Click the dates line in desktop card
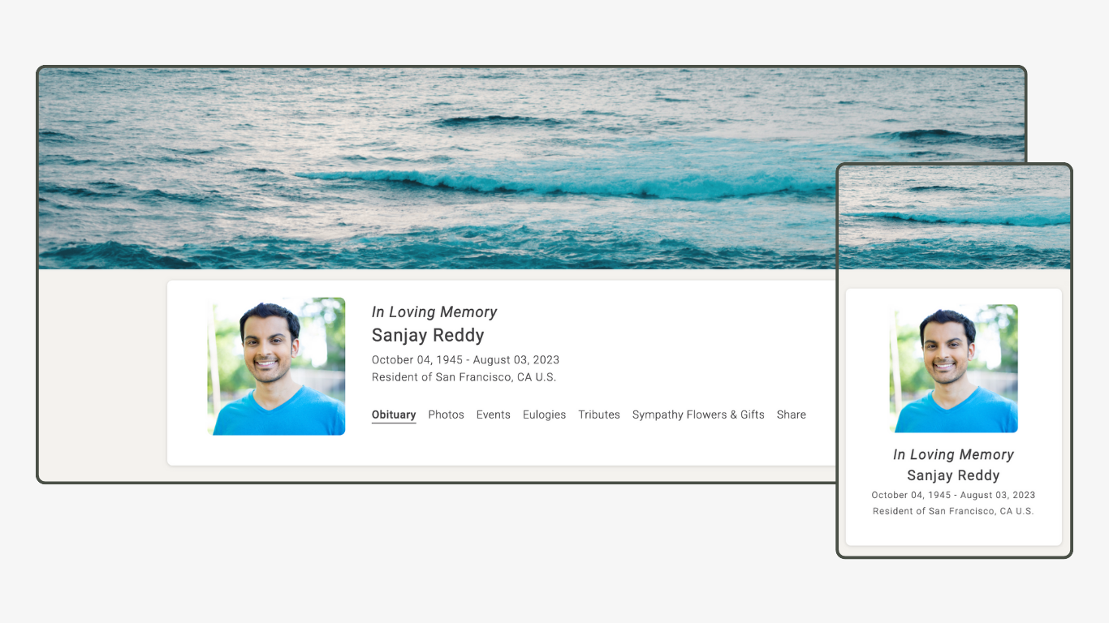1109x623 pixels. [465, 359]
